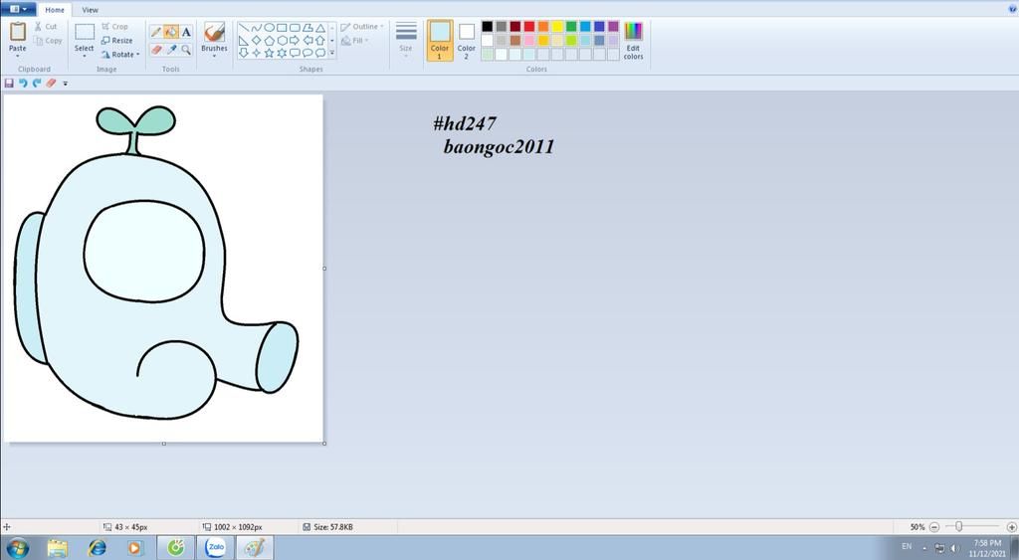Click the canvas bottom-right resize handle
1019x560 pixels.
tap(324, 444)
